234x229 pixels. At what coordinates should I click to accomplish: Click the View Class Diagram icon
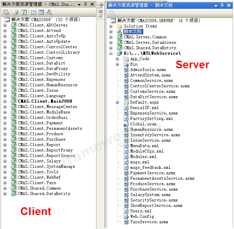click(x=49, y=12)
